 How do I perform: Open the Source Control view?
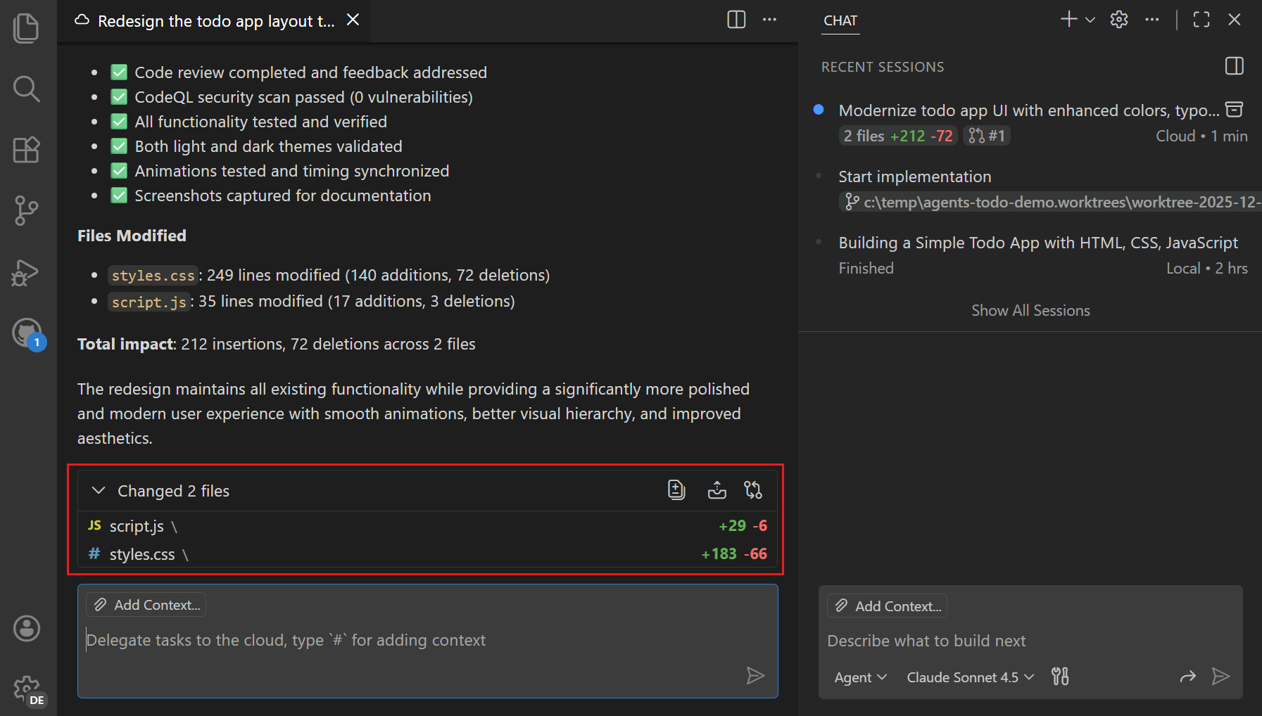pos(26,210)
